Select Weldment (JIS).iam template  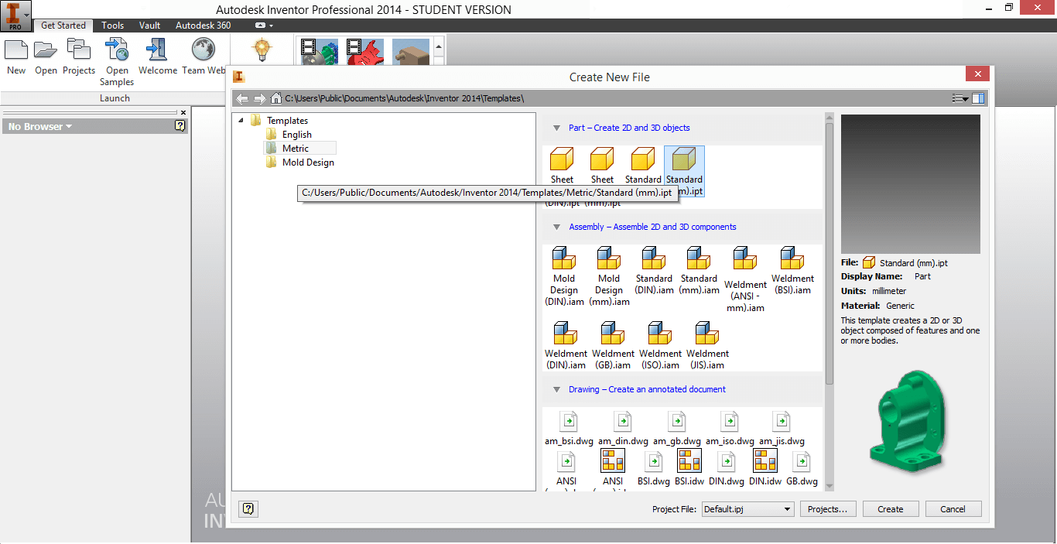coord(707,346)
